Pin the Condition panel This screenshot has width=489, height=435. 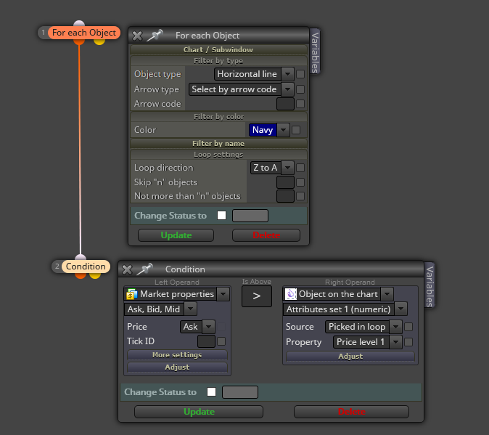tap(144, 269)
